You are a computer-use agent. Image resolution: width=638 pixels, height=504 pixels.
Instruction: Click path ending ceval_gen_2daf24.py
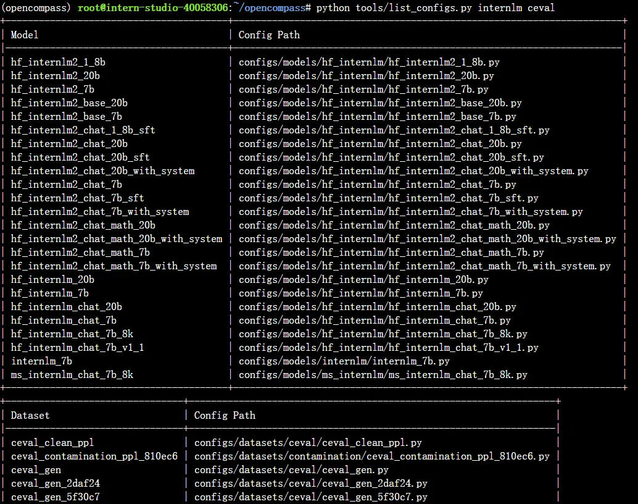click(311, 483)
